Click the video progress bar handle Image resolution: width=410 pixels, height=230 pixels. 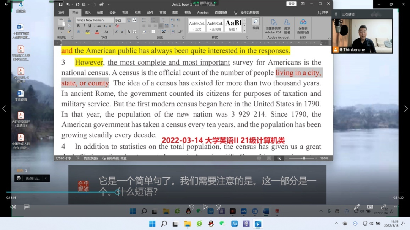click(117, 192)
